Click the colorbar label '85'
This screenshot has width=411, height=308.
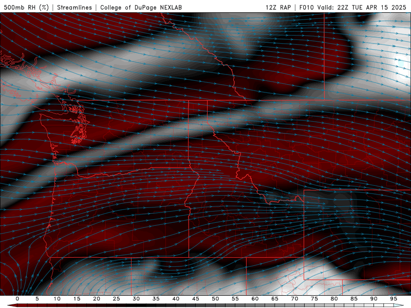pos(354,299)
